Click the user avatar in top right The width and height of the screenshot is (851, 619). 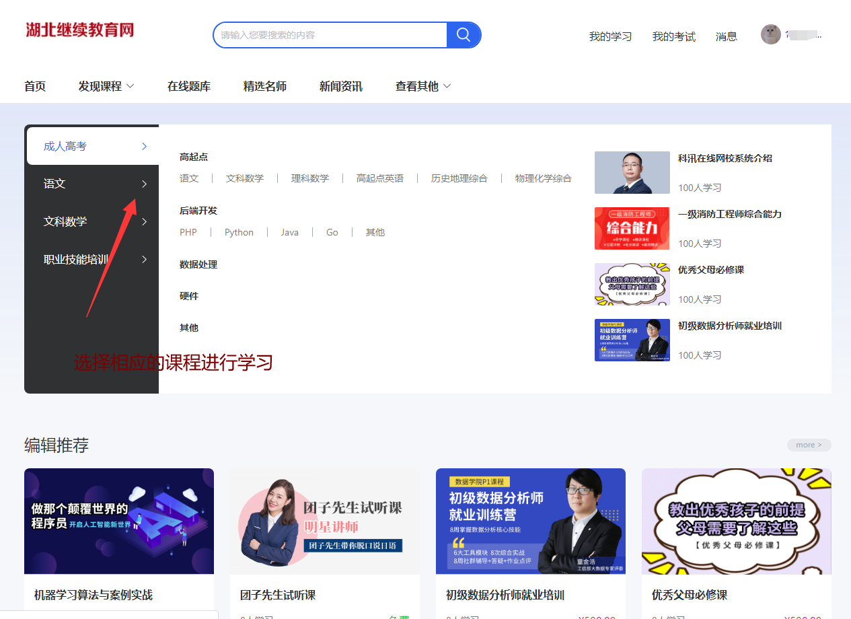tap(771, 34)
